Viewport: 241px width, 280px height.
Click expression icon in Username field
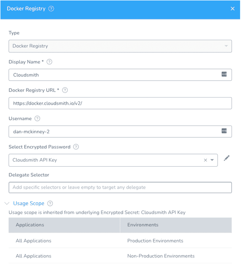[224, 131]
